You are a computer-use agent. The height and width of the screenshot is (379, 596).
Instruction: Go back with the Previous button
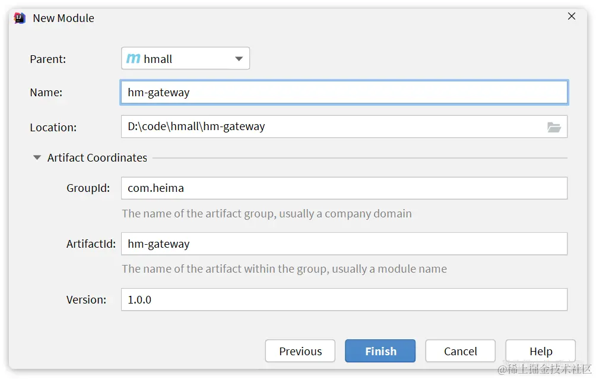pos(300,351)
